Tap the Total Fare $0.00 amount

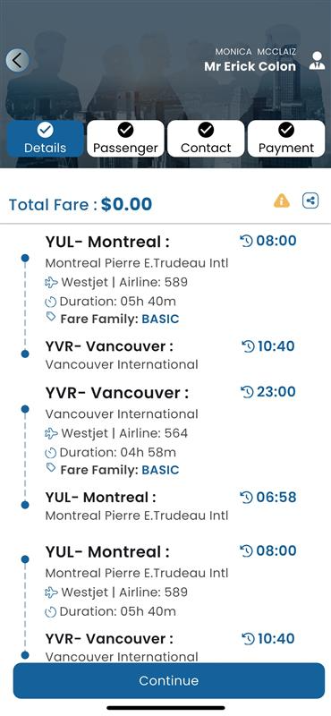point(126,204)
